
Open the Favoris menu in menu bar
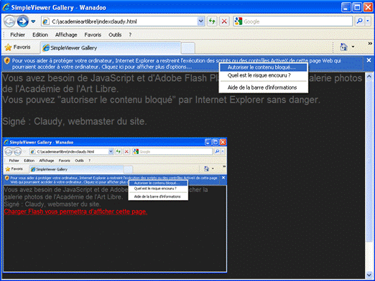click(x=93, y=35)
